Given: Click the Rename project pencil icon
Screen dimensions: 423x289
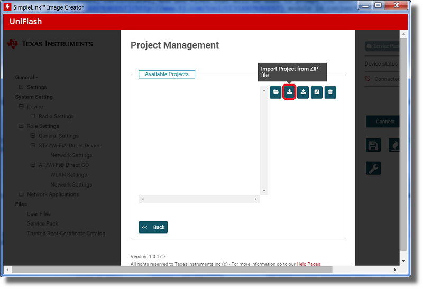Looking at the screenshot, I should [x=317, y=92].
